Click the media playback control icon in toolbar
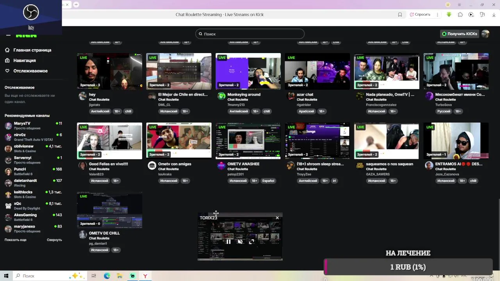The image size is (500, 281). pos(471,14)
